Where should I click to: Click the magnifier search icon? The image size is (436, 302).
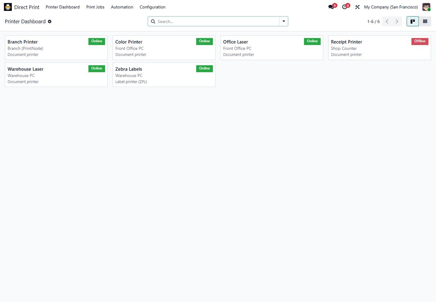(153, 21)
